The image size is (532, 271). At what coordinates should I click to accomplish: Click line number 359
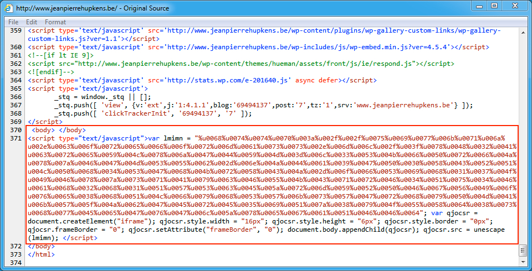pos(16,30)
